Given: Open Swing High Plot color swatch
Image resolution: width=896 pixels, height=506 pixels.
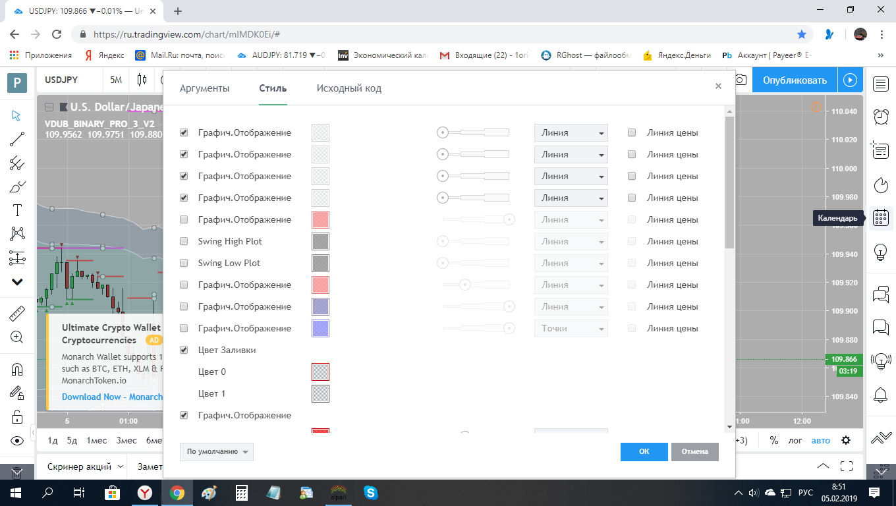Looking at the screenshot, I should (320, 241).
